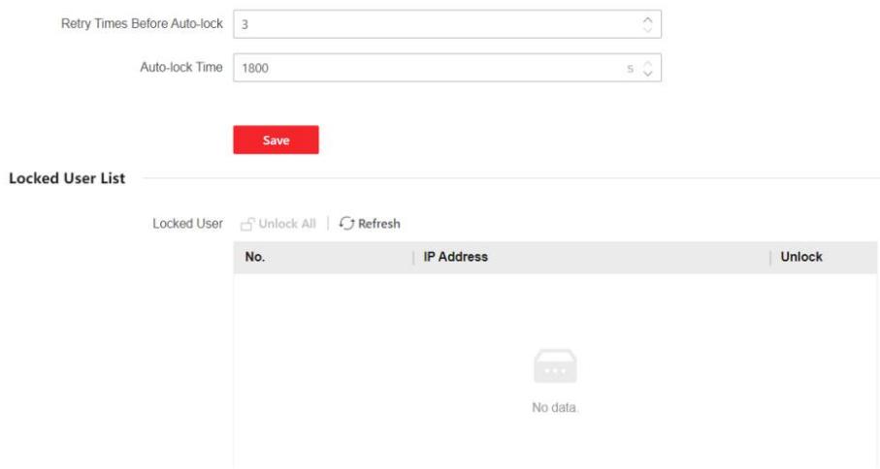Click the Locked User label

[187, 224]
